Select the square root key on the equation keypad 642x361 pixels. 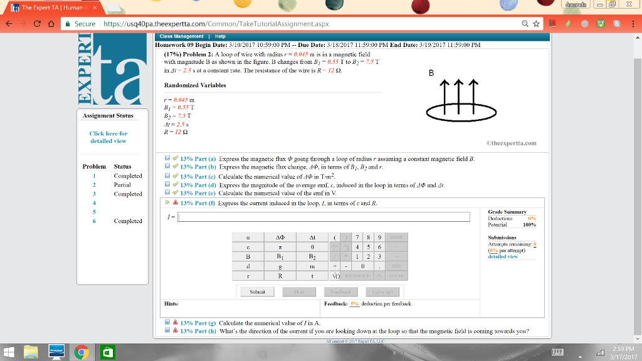pos(335,274)
